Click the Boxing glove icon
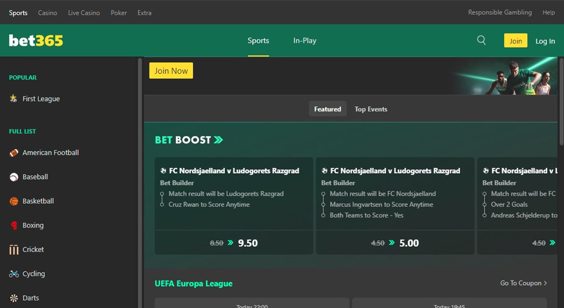564x308 pixels. [13, 225]
